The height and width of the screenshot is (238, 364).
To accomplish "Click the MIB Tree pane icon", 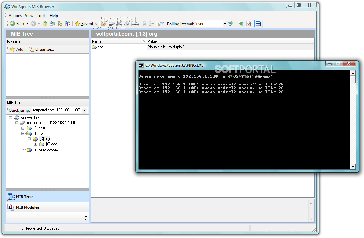I will point(11,197).
